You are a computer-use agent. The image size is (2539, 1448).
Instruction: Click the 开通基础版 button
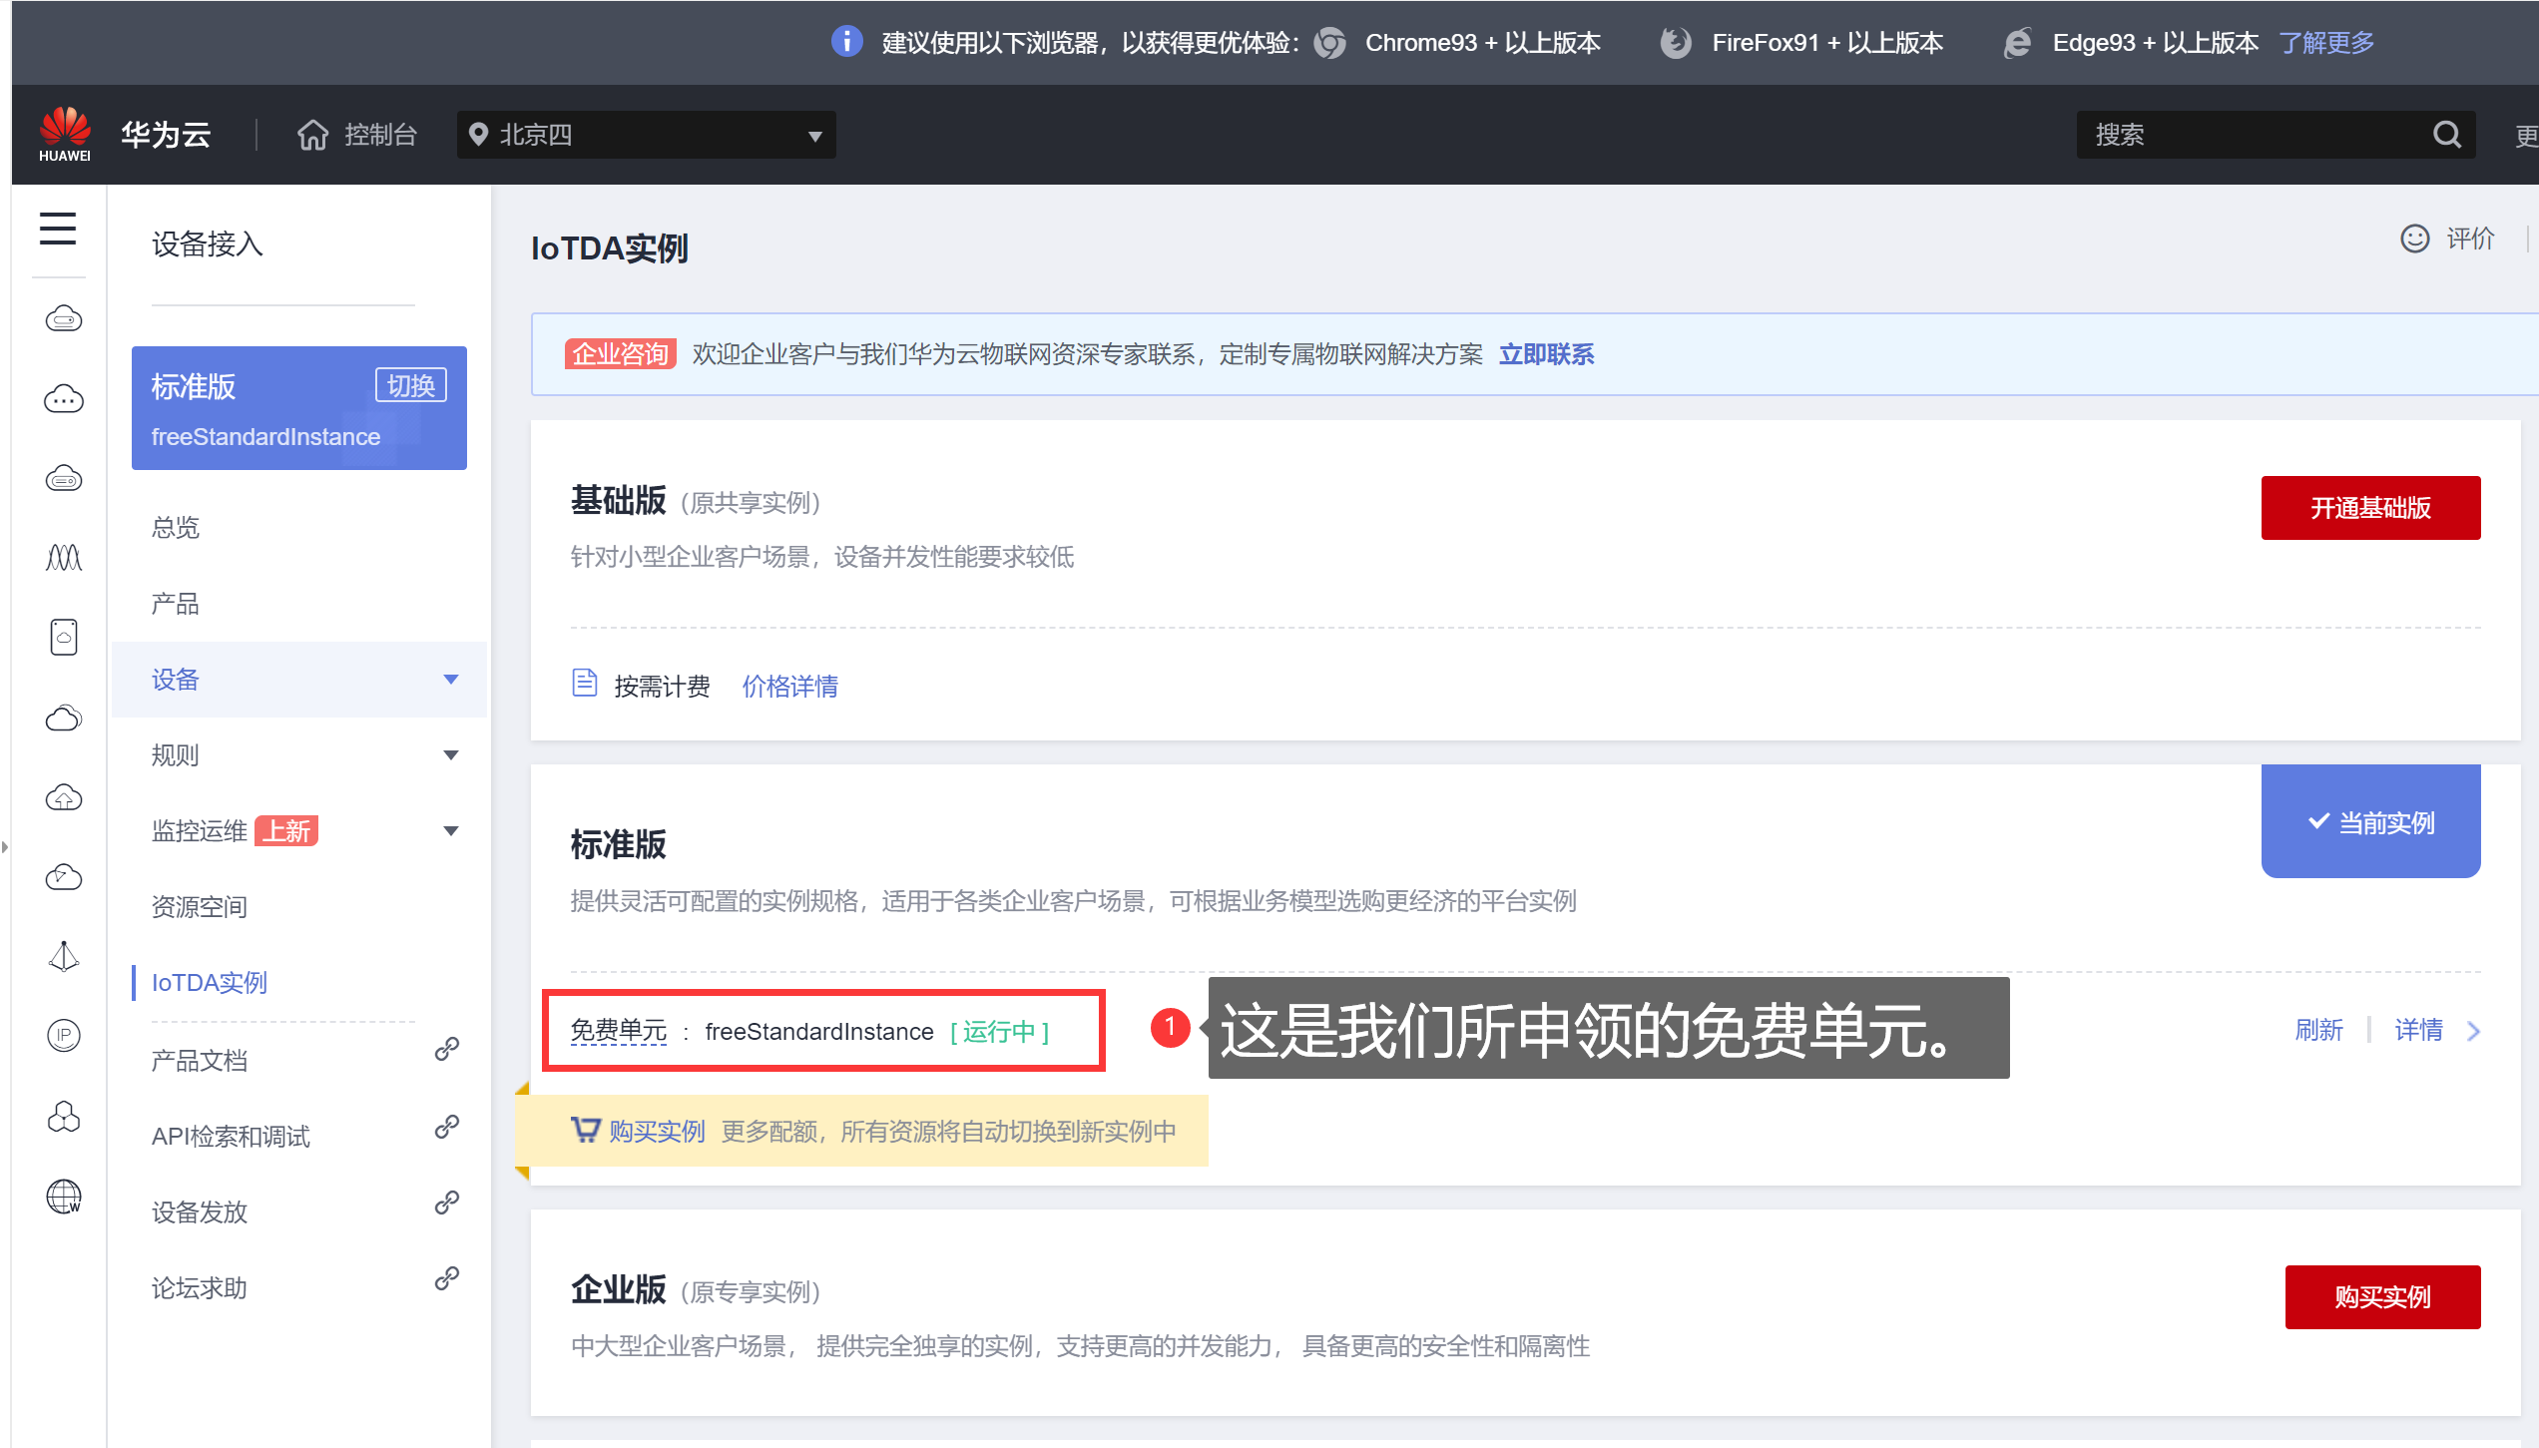coord(2370,508)
